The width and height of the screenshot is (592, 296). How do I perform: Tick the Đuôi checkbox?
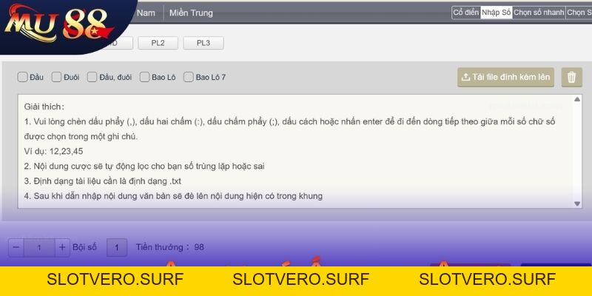point(56,78)
